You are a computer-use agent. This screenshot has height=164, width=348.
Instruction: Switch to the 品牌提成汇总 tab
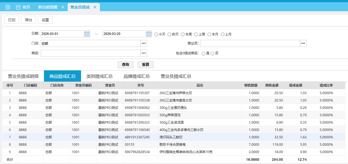point(137,76)
